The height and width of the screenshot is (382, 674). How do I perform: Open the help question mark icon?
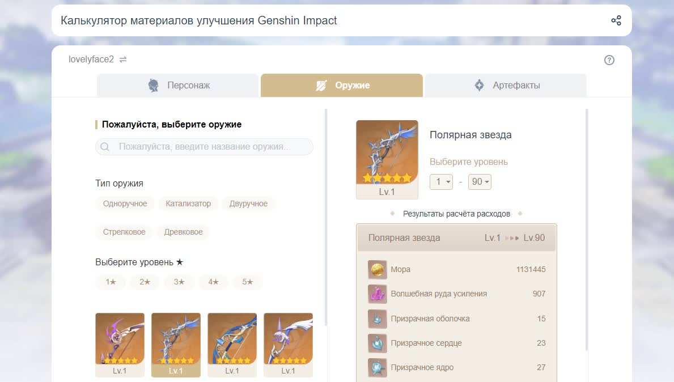(x=609, y=60)
